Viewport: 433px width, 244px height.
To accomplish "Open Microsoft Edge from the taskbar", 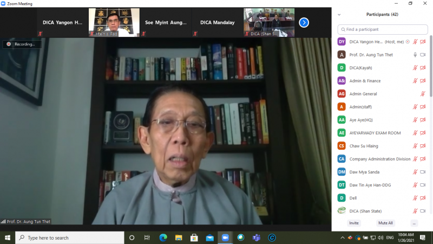I will [163, 237].
